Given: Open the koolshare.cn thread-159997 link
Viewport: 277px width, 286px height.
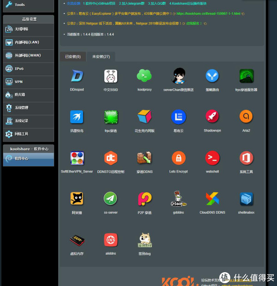Looking at the screenshot, I should (208, 14).
